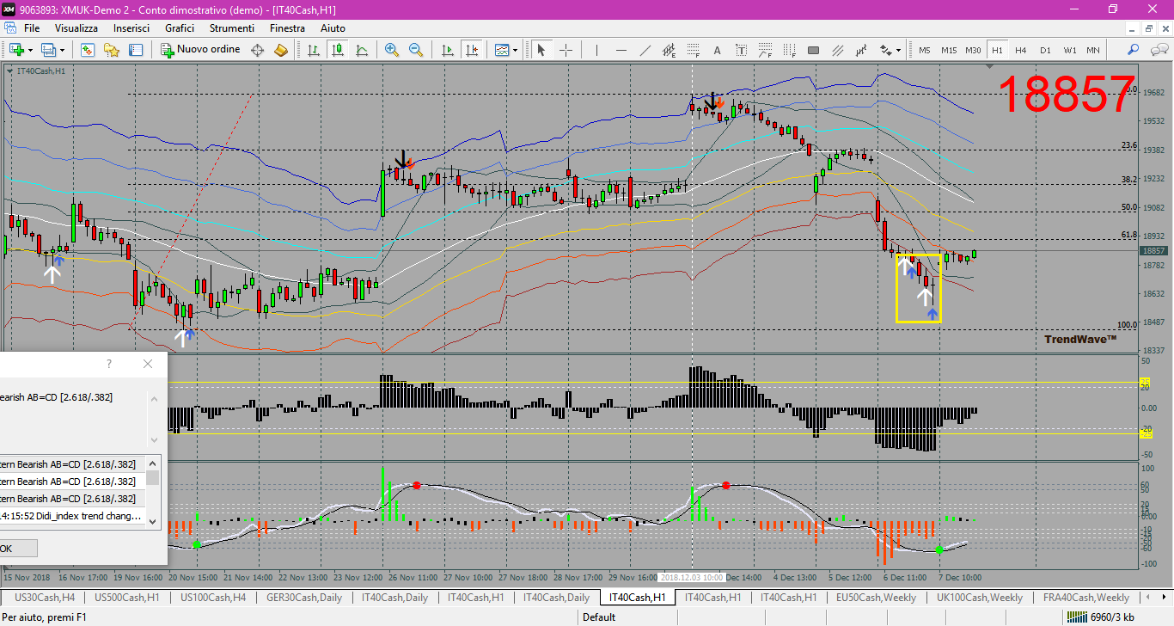Open the Navigator favorites star icon

(x=111, y=50)
